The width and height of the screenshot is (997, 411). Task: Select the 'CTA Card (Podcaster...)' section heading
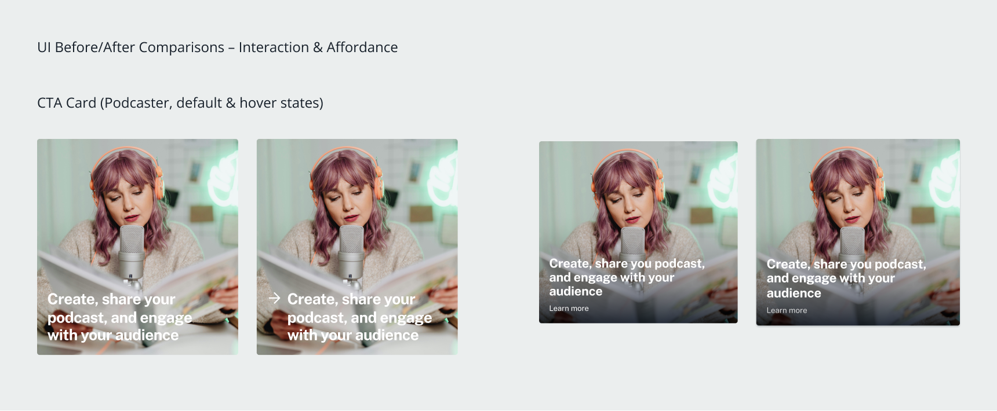point(180,103)
